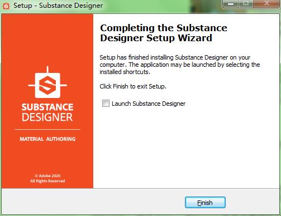Click the "SUBSTANCE DESIGNER" sidebar wordmark
Image resolution: width=281 pixels, height=216 pixels.
pos(47,112)
